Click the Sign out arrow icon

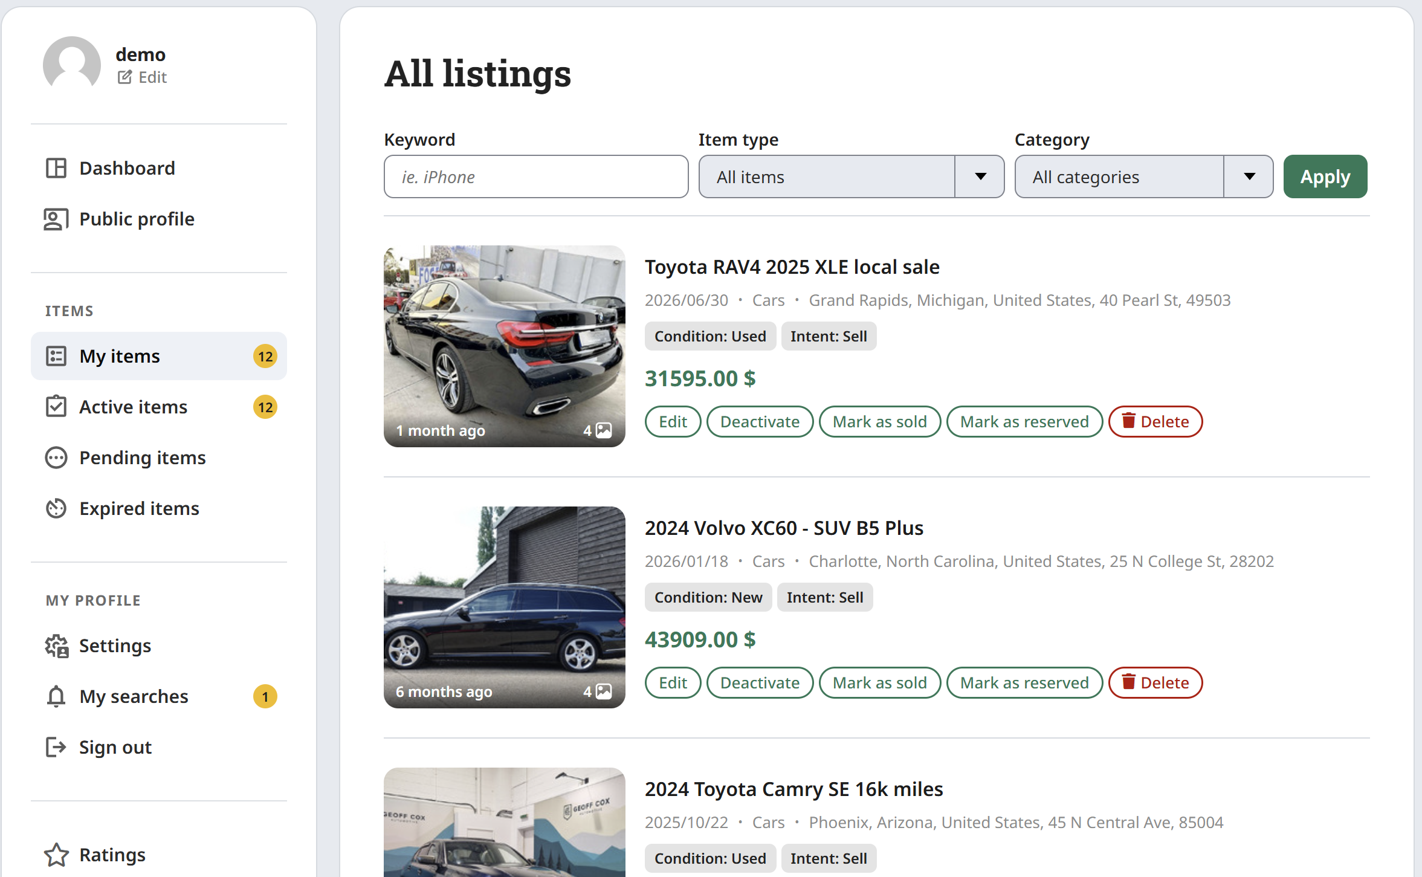coord(56,747)
